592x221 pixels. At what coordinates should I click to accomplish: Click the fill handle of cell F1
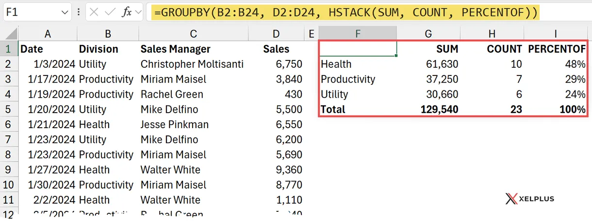click(x=396, y=56)
